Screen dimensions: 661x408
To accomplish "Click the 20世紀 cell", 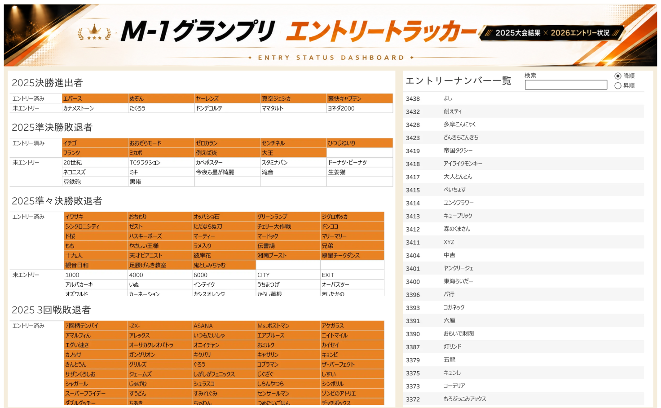I will (x=95, y=163).
